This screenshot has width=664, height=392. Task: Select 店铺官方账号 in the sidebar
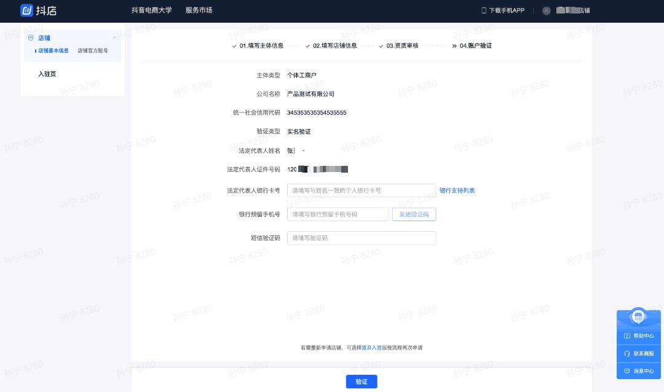[x=92, y=50]
